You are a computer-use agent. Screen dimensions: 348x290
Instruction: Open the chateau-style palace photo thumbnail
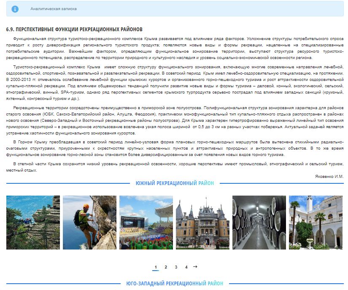[x=202, y=223]
